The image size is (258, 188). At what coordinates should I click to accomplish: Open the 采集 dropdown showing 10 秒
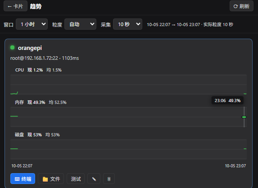127,24
